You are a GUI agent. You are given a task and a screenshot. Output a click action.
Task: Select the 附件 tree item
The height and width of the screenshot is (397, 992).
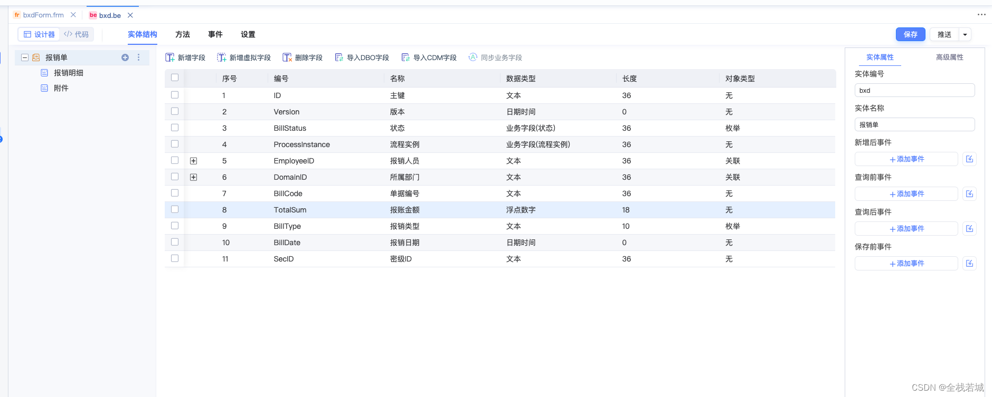click(x=61, y=88)
